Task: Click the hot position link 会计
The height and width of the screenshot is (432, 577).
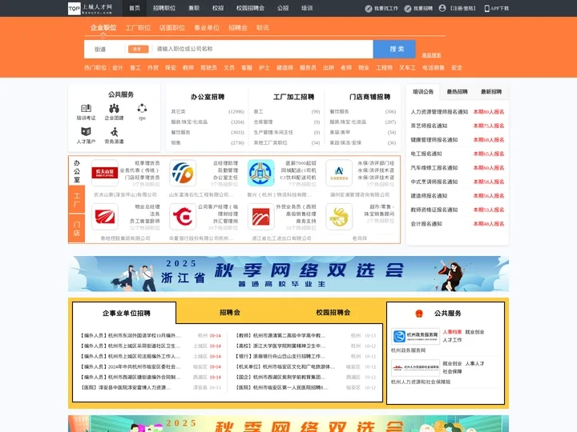Action: point(117,67)
